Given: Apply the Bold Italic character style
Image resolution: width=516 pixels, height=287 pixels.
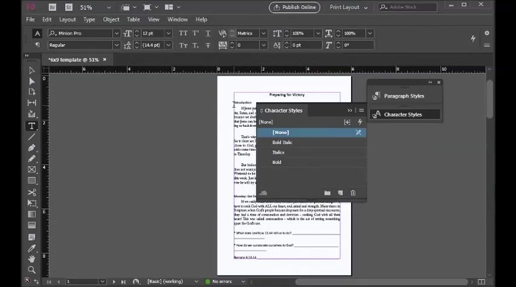Looking at the screenshot, I should pyautogui.click(x=311, y=142).
